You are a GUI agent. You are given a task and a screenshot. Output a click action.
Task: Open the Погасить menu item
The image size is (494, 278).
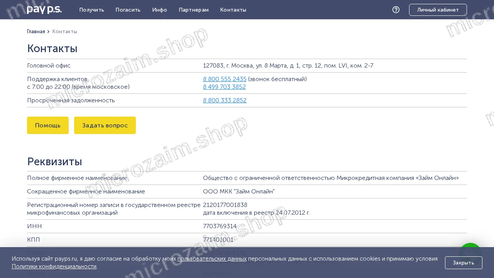128,10
